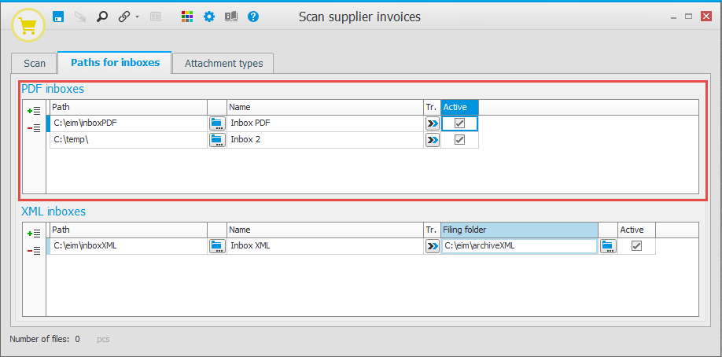Viewport: 722px width, 357px height.
Task: Click the Filing folder field C:\eim\archiveXML
Action: pos(518,246)
